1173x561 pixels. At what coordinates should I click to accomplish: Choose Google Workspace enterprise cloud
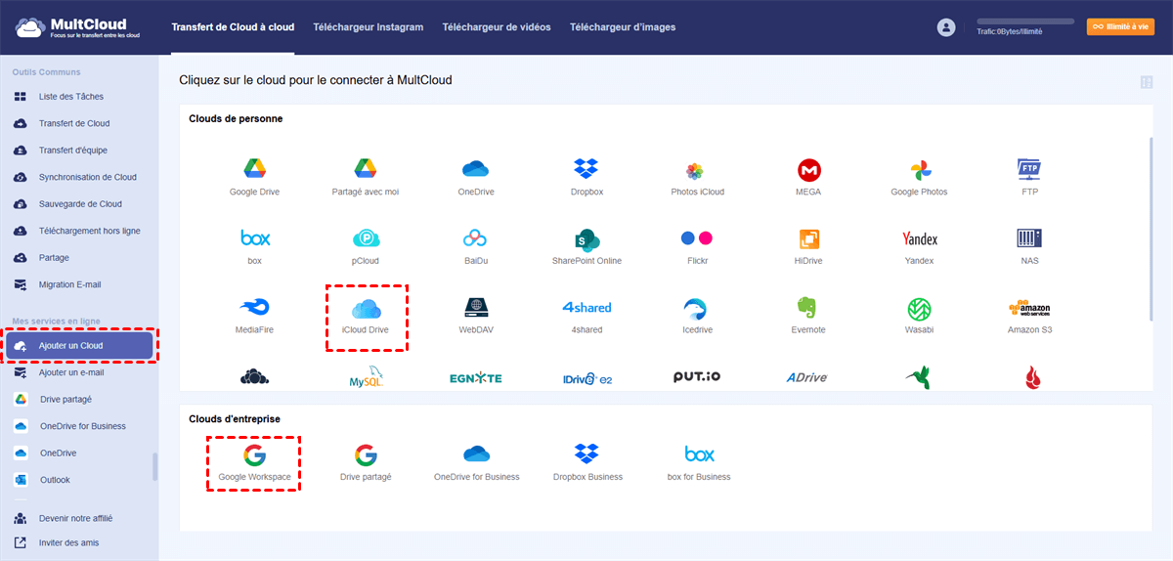pos(254,454)
